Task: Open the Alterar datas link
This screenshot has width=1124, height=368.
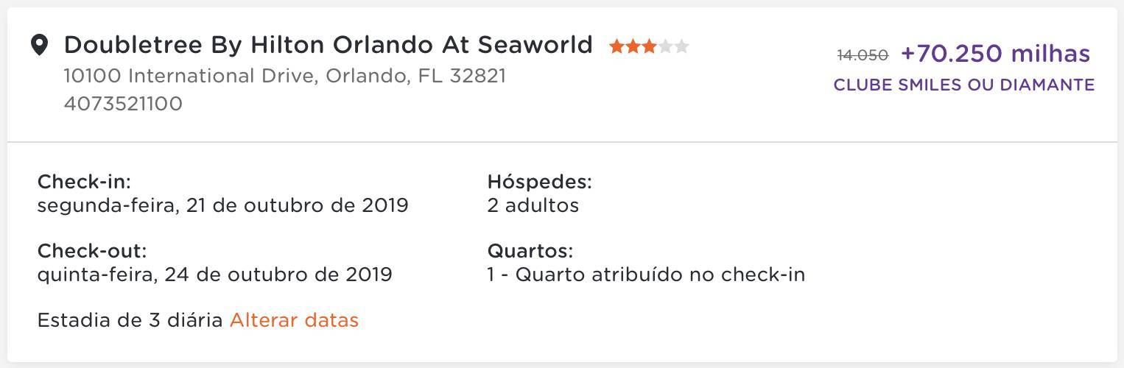Action: click(294, 320)
